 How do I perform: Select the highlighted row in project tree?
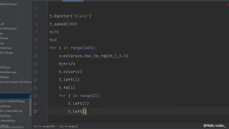16,96
